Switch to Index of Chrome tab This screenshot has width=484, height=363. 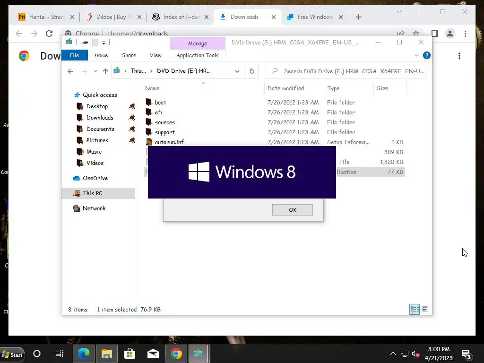point(181,17)
